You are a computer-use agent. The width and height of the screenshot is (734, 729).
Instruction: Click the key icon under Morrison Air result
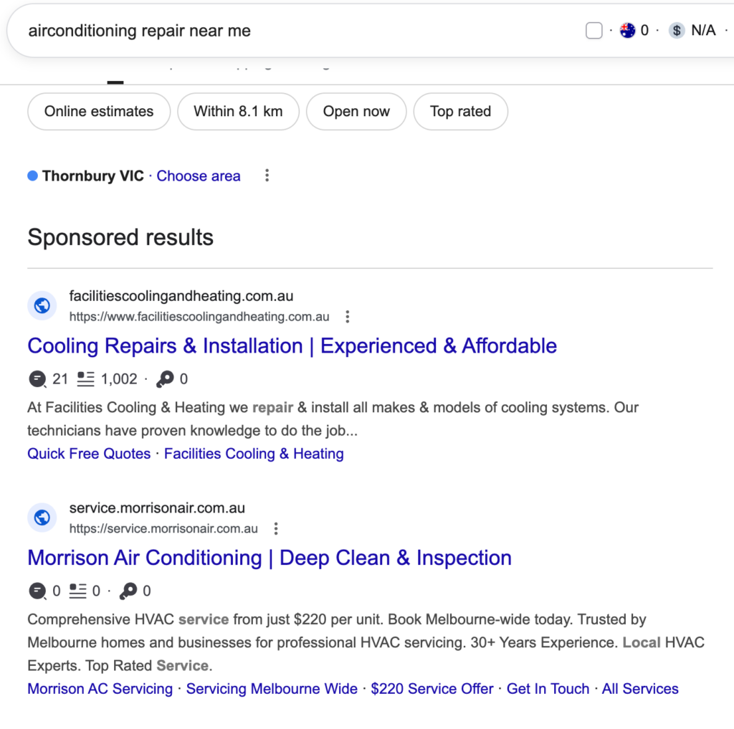128,591
